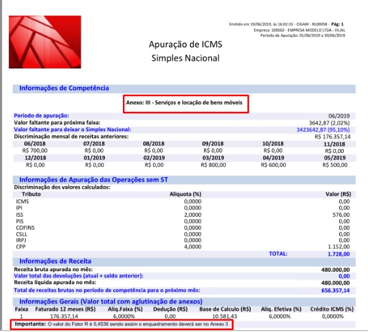Image resolution: width=368 pixels, height=332 pixels.
Task: Select the period value 06/2019
Action: pyautogui.click(x=339, y=116)
